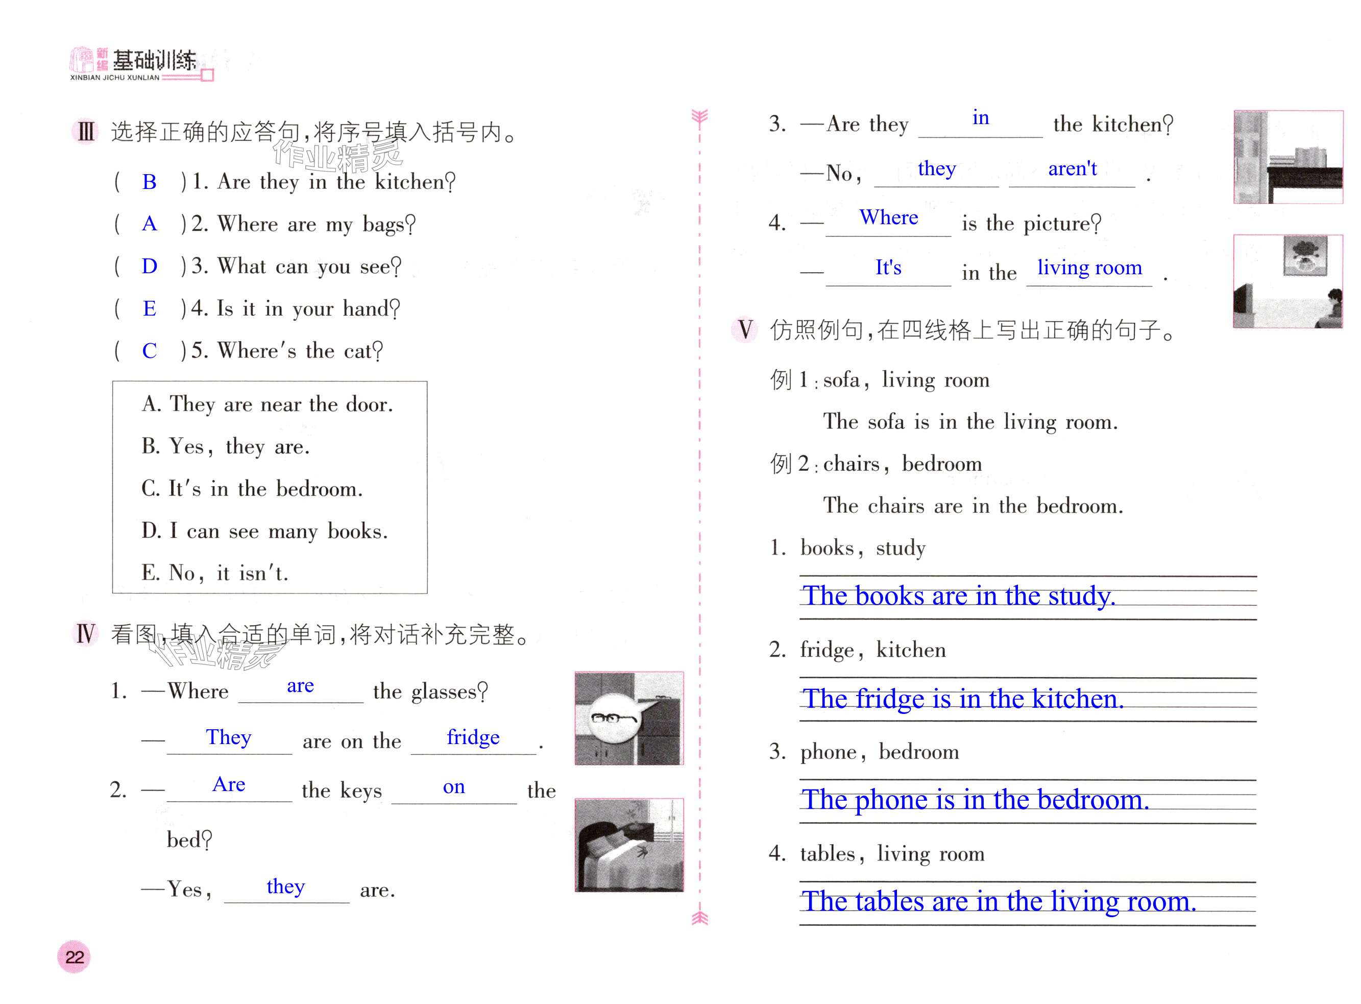Click the Roman numeral III section badge
The width and height of the screenshot is (1361, 1004).
[x=86, y=131]
